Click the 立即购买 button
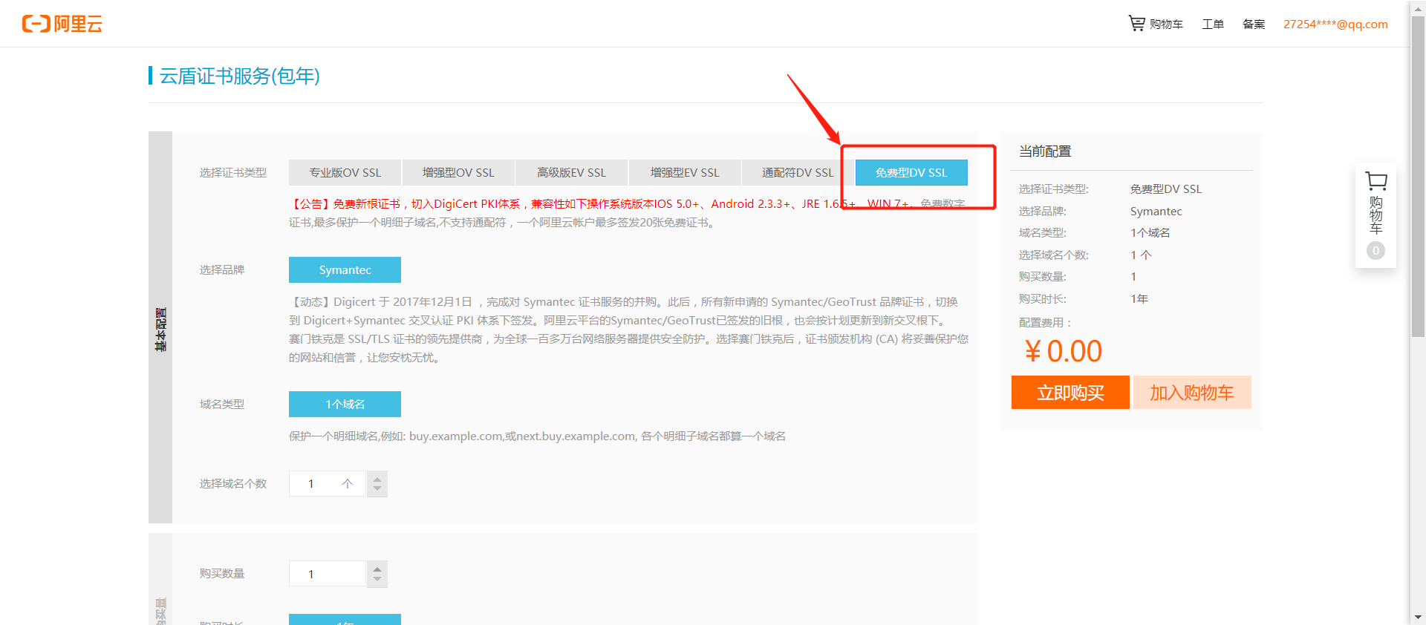The width and height of the screenshot is (1426, 625). (x=1070, y=392)
